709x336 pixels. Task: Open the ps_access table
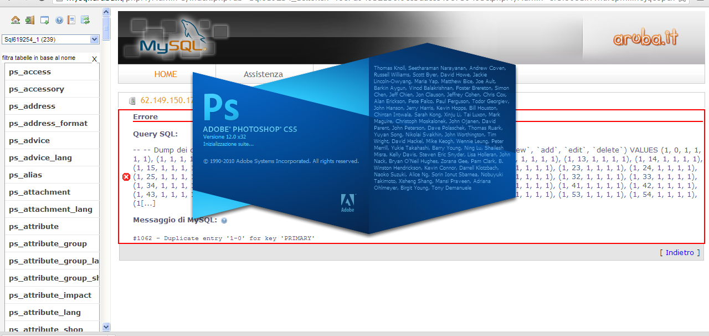pyautogui.click(x=30, y=72)
